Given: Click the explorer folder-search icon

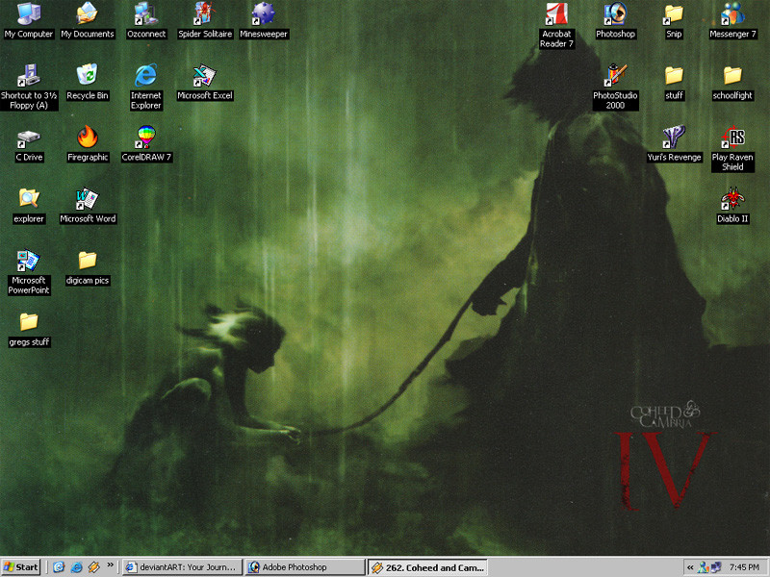Looking at the screenshot, I should click(29, 199).
